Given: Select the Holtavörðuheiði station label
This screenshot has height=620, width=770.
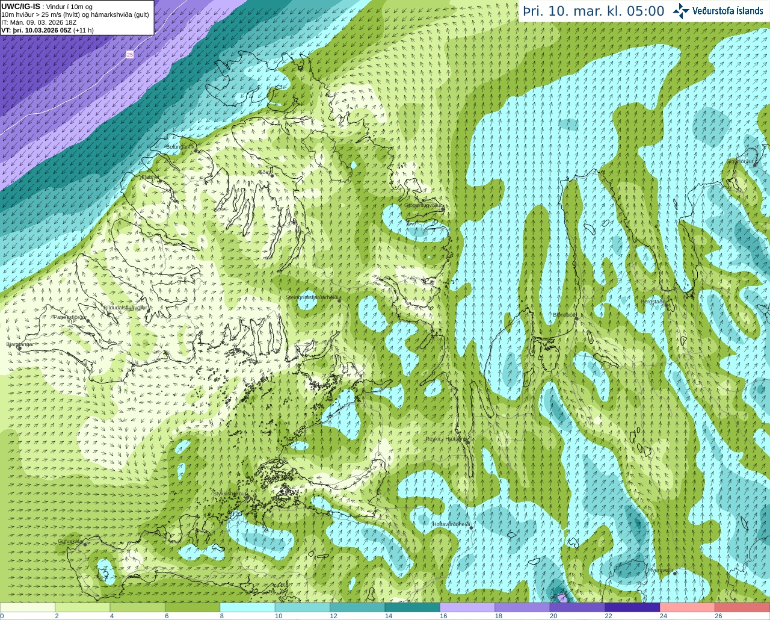Looking at the screenshot, I should tap(451, 524).
